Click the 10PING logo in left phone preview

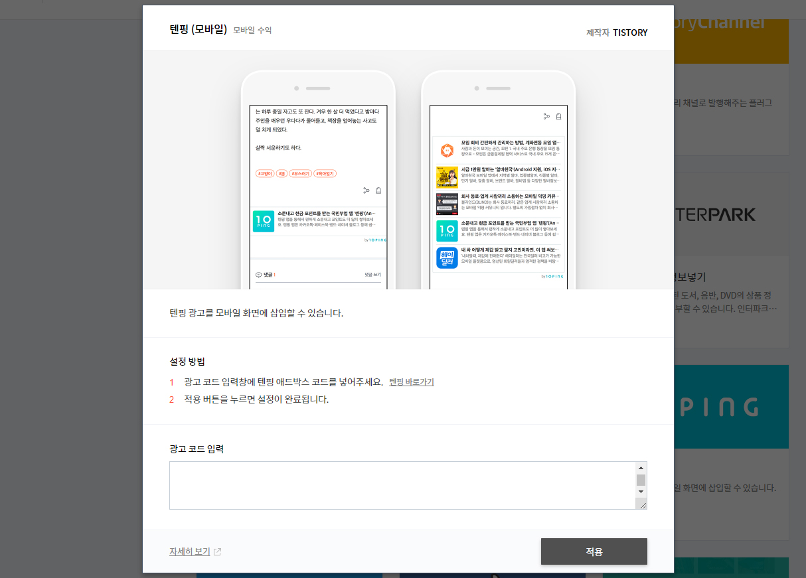click(264, 221)
